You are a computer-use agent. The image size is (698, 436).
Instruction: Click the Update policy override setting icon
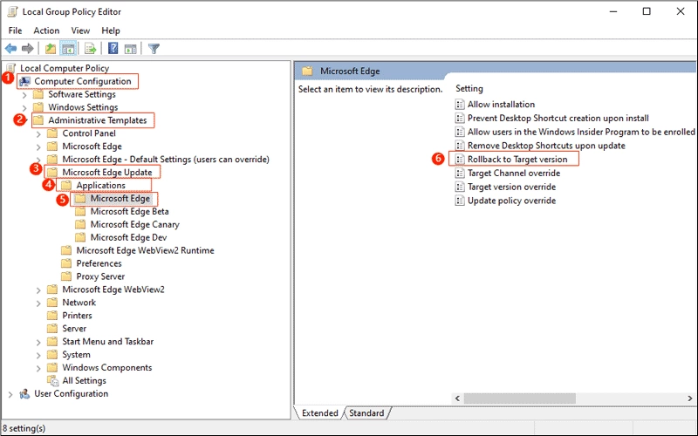pyautogui.click(x=460, y=201)
